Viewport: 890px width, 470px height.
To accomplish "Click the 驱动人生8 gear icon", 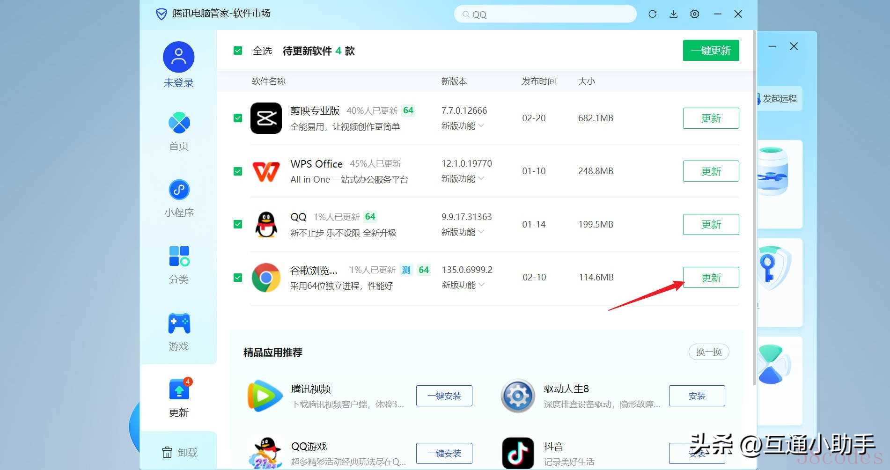I will click(x=518, y=396).
